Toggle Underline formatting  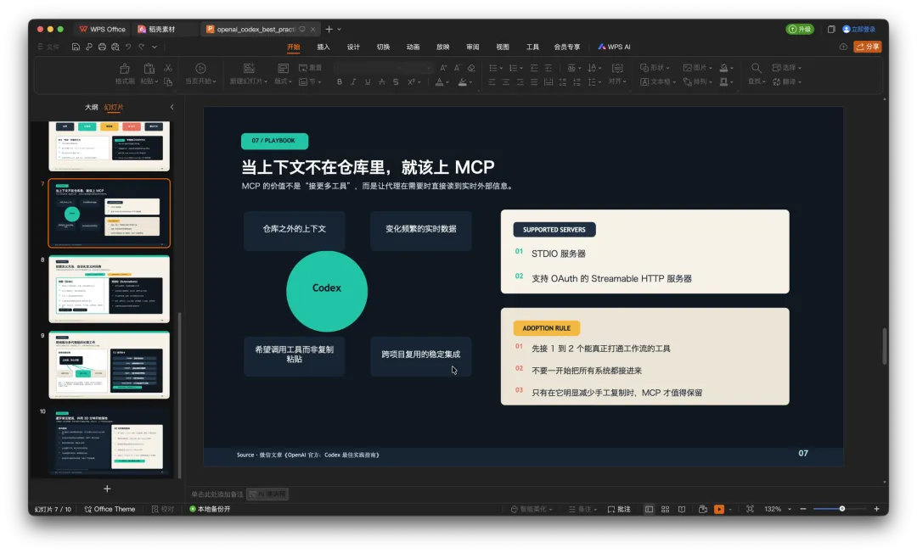pyautogui.click(x=368, y=81)
